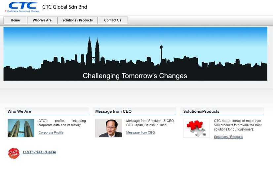Viewport: 273px width, 172px height.
Task: Click the CTC logo in the header
Action: [22, 7]
